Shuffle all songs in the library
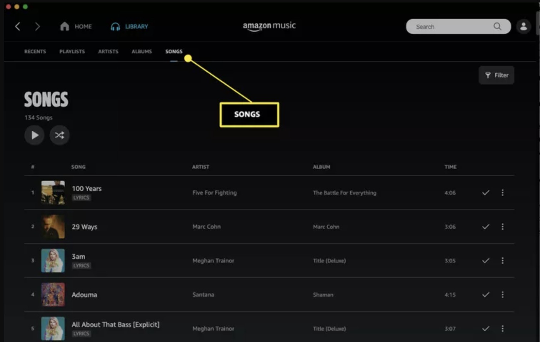 coord(59,135)
